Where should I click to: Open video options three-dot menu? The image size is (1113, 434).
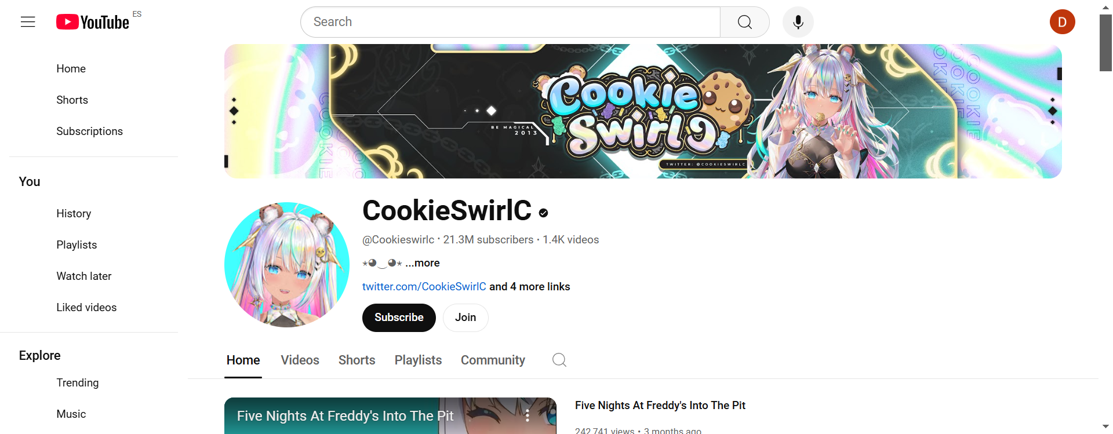tap(528, 415)
